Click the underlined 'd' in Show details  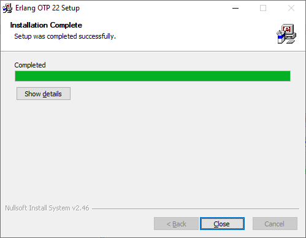[x=45, y=94]
